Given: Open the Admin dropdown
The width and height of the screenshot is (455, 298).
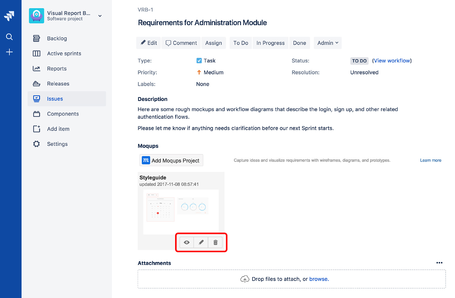Looking at the screenshot, I should click(x=328, y=43).
